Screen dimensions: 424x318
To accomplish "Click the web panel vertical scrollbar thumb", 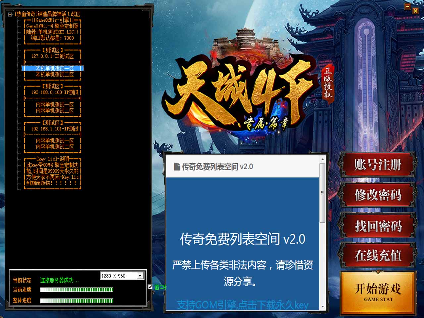I will coord(322,193).
